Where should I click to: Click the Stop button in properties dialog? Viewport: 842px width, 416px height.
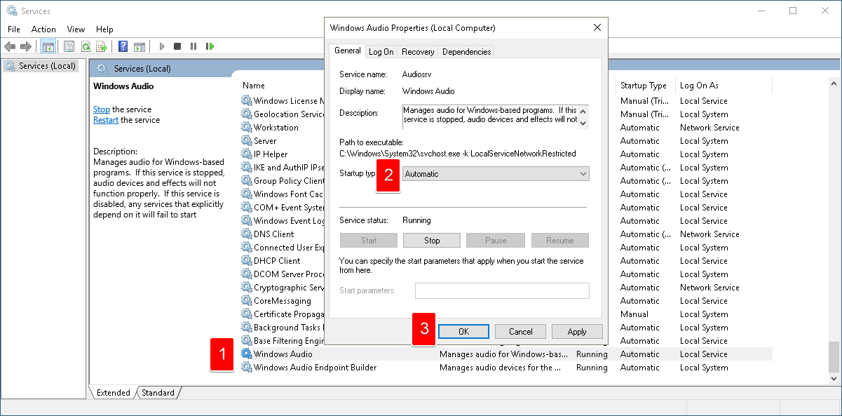coord(432,241)
